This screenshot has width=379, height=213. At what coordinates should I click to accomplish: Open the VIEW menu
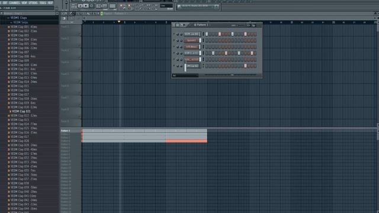coord(24,3)
